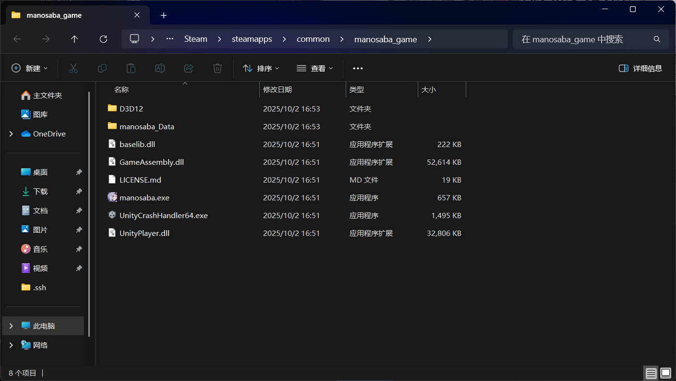
Task: Open the 排序 sort dropdown
Action: coord(261,68)
